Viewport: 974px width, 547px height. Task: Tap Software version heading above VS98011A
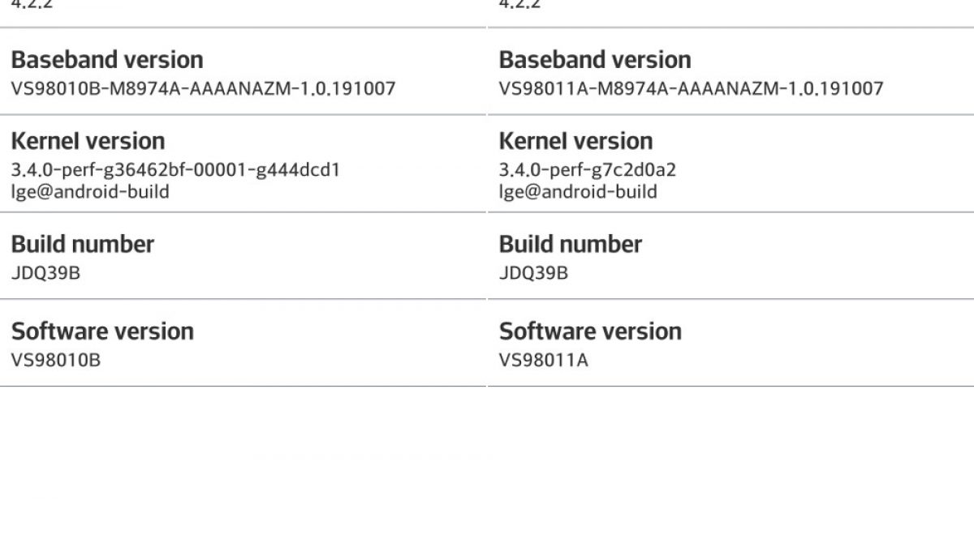coord(590,331)
